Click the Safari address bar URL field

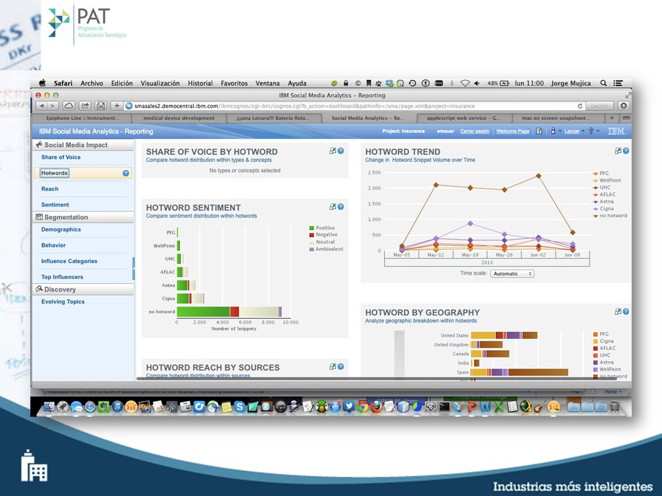point(354,106)
